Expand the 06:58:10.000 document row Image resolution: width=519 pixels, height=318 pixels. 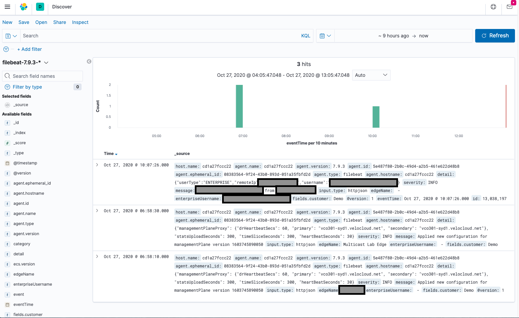tap(97, 257)
